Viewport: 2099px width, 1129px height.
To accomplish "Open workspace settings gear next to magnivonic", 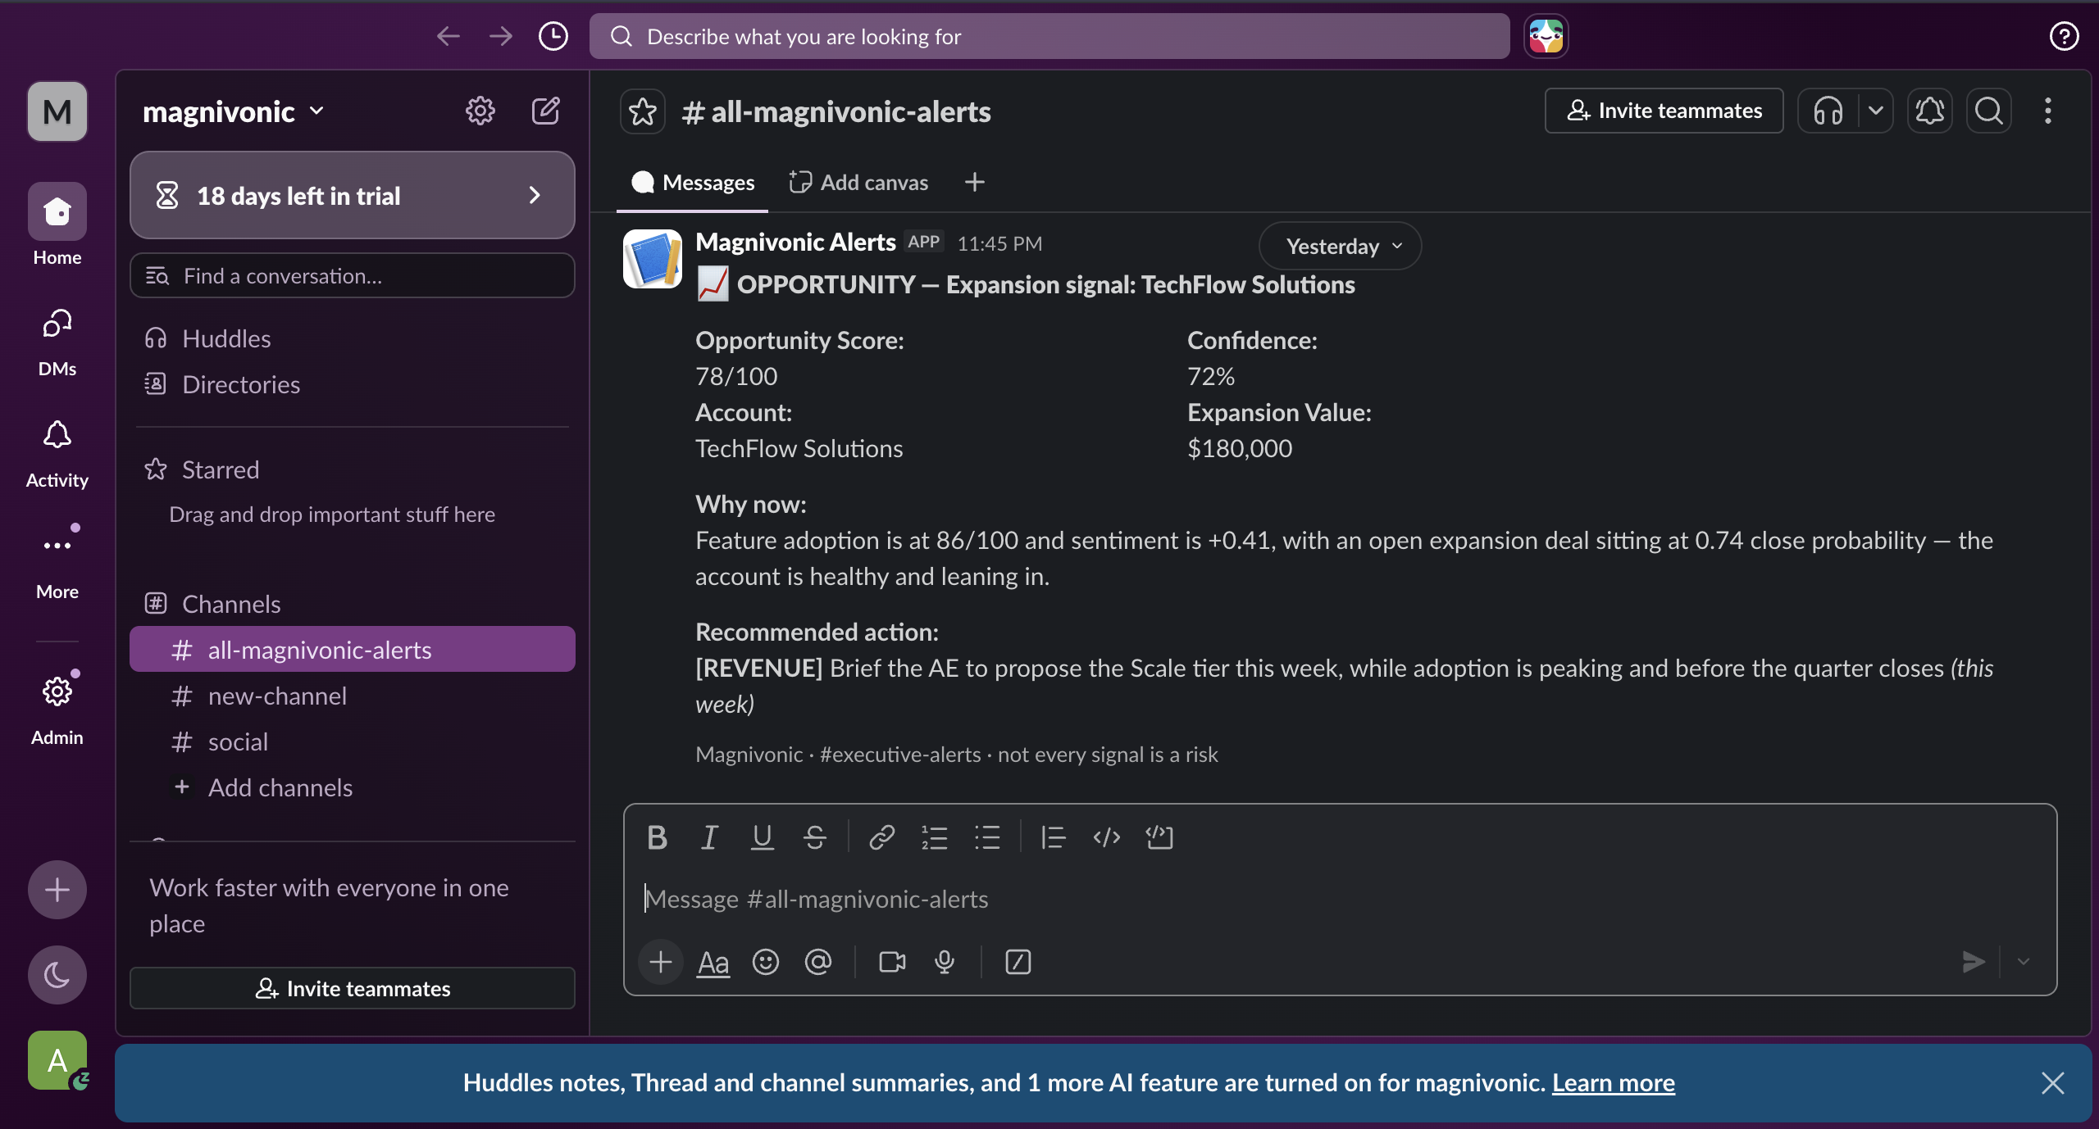I will (480, 111).
